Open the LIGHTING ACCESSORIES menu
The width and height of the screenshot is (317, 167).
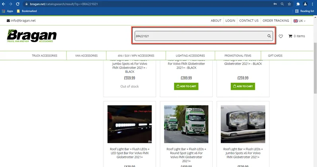point(190,56)
